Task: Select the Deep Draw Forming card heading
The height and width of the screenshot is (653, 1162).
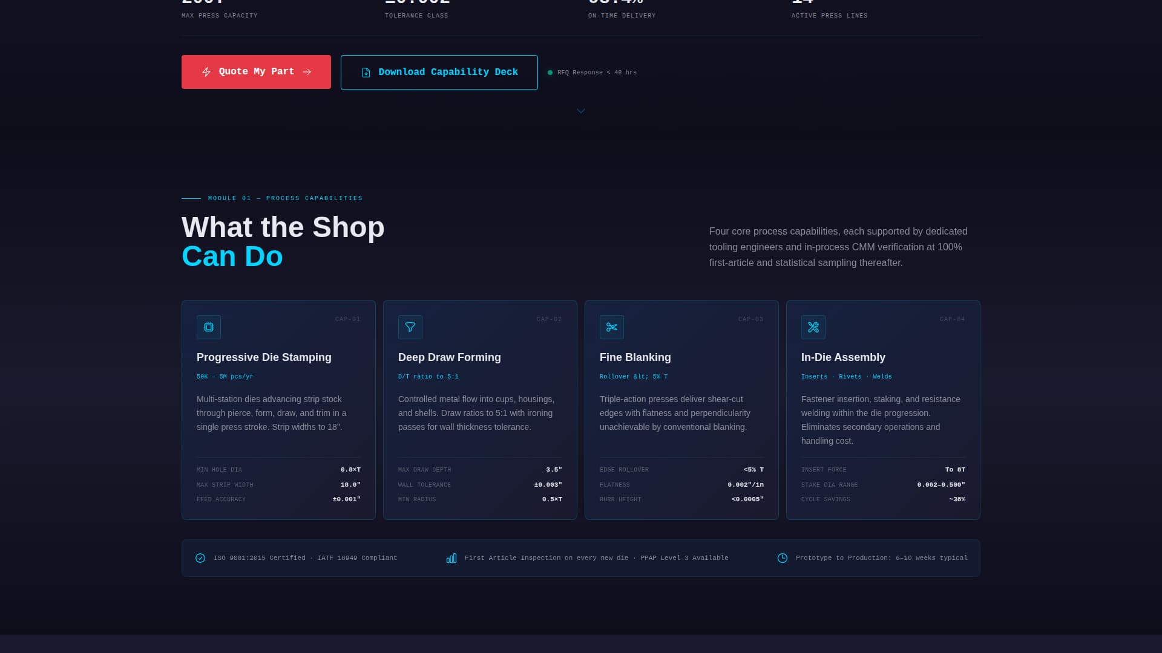Action: click(449, 357)
